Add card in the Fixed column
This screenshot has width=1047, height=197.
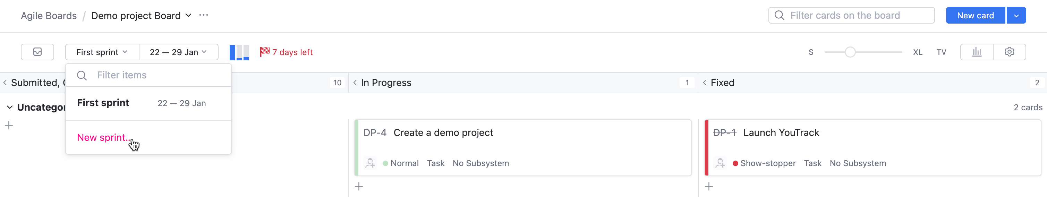click(709, 187)
